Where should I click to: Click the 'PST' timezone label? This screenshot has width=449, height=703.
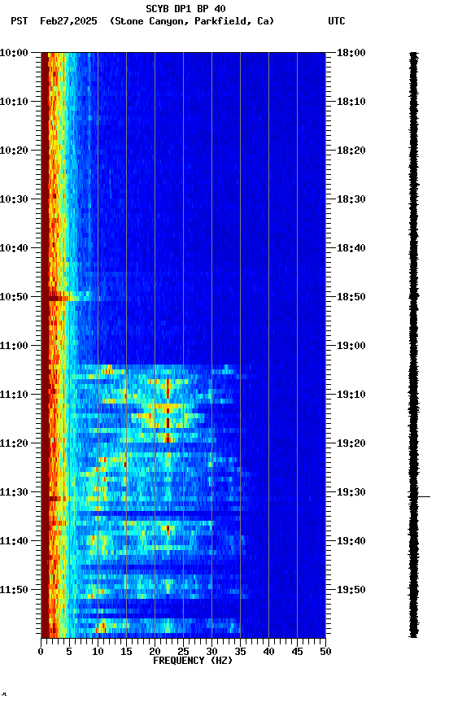coord(20,21)
